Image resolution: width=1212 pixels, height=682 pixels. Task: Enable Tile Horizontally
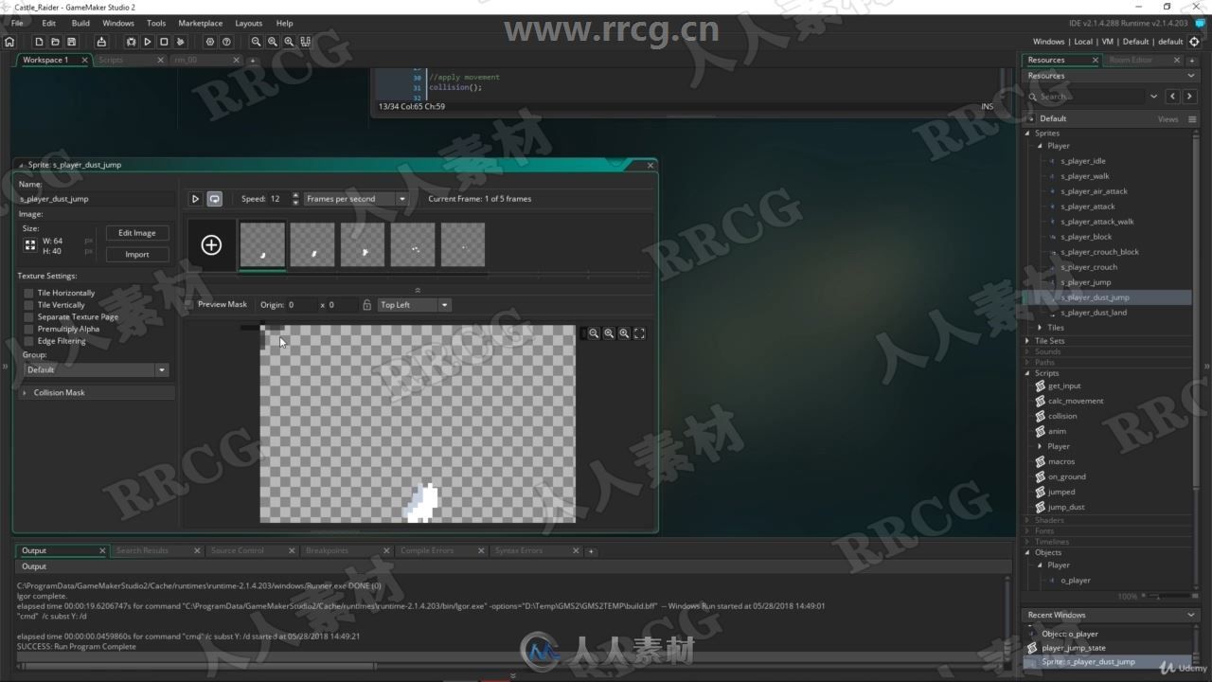click(28, 294)
